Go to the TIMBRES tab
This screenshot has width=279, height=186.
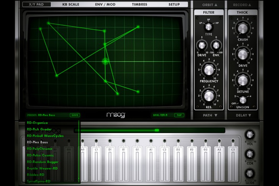pos(139,4)
